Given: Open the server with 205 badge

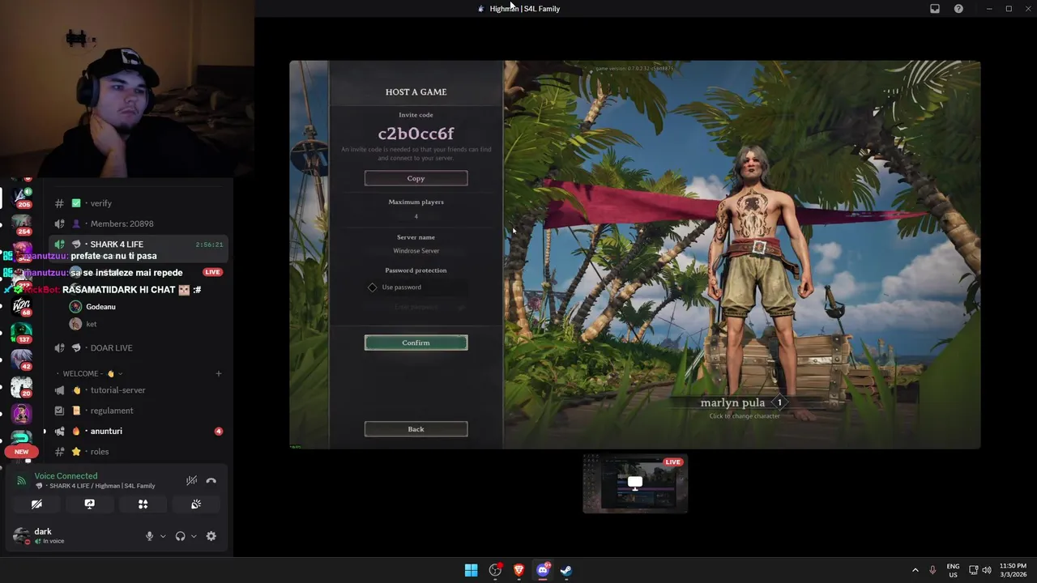Looking at the screenshot, I should 21,197.
